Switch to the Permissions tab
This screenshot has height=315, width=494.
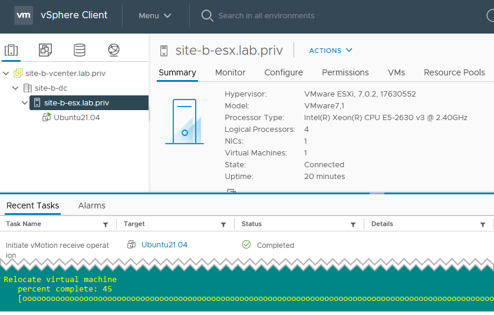coord(345,72)
